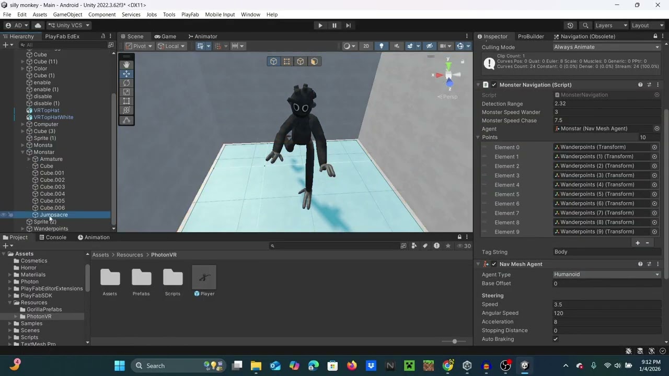This screenshot has height=376, width=669.
Task: Toggle Monster Navigation script enabled checkbox
Action: (x=494, y=85)
